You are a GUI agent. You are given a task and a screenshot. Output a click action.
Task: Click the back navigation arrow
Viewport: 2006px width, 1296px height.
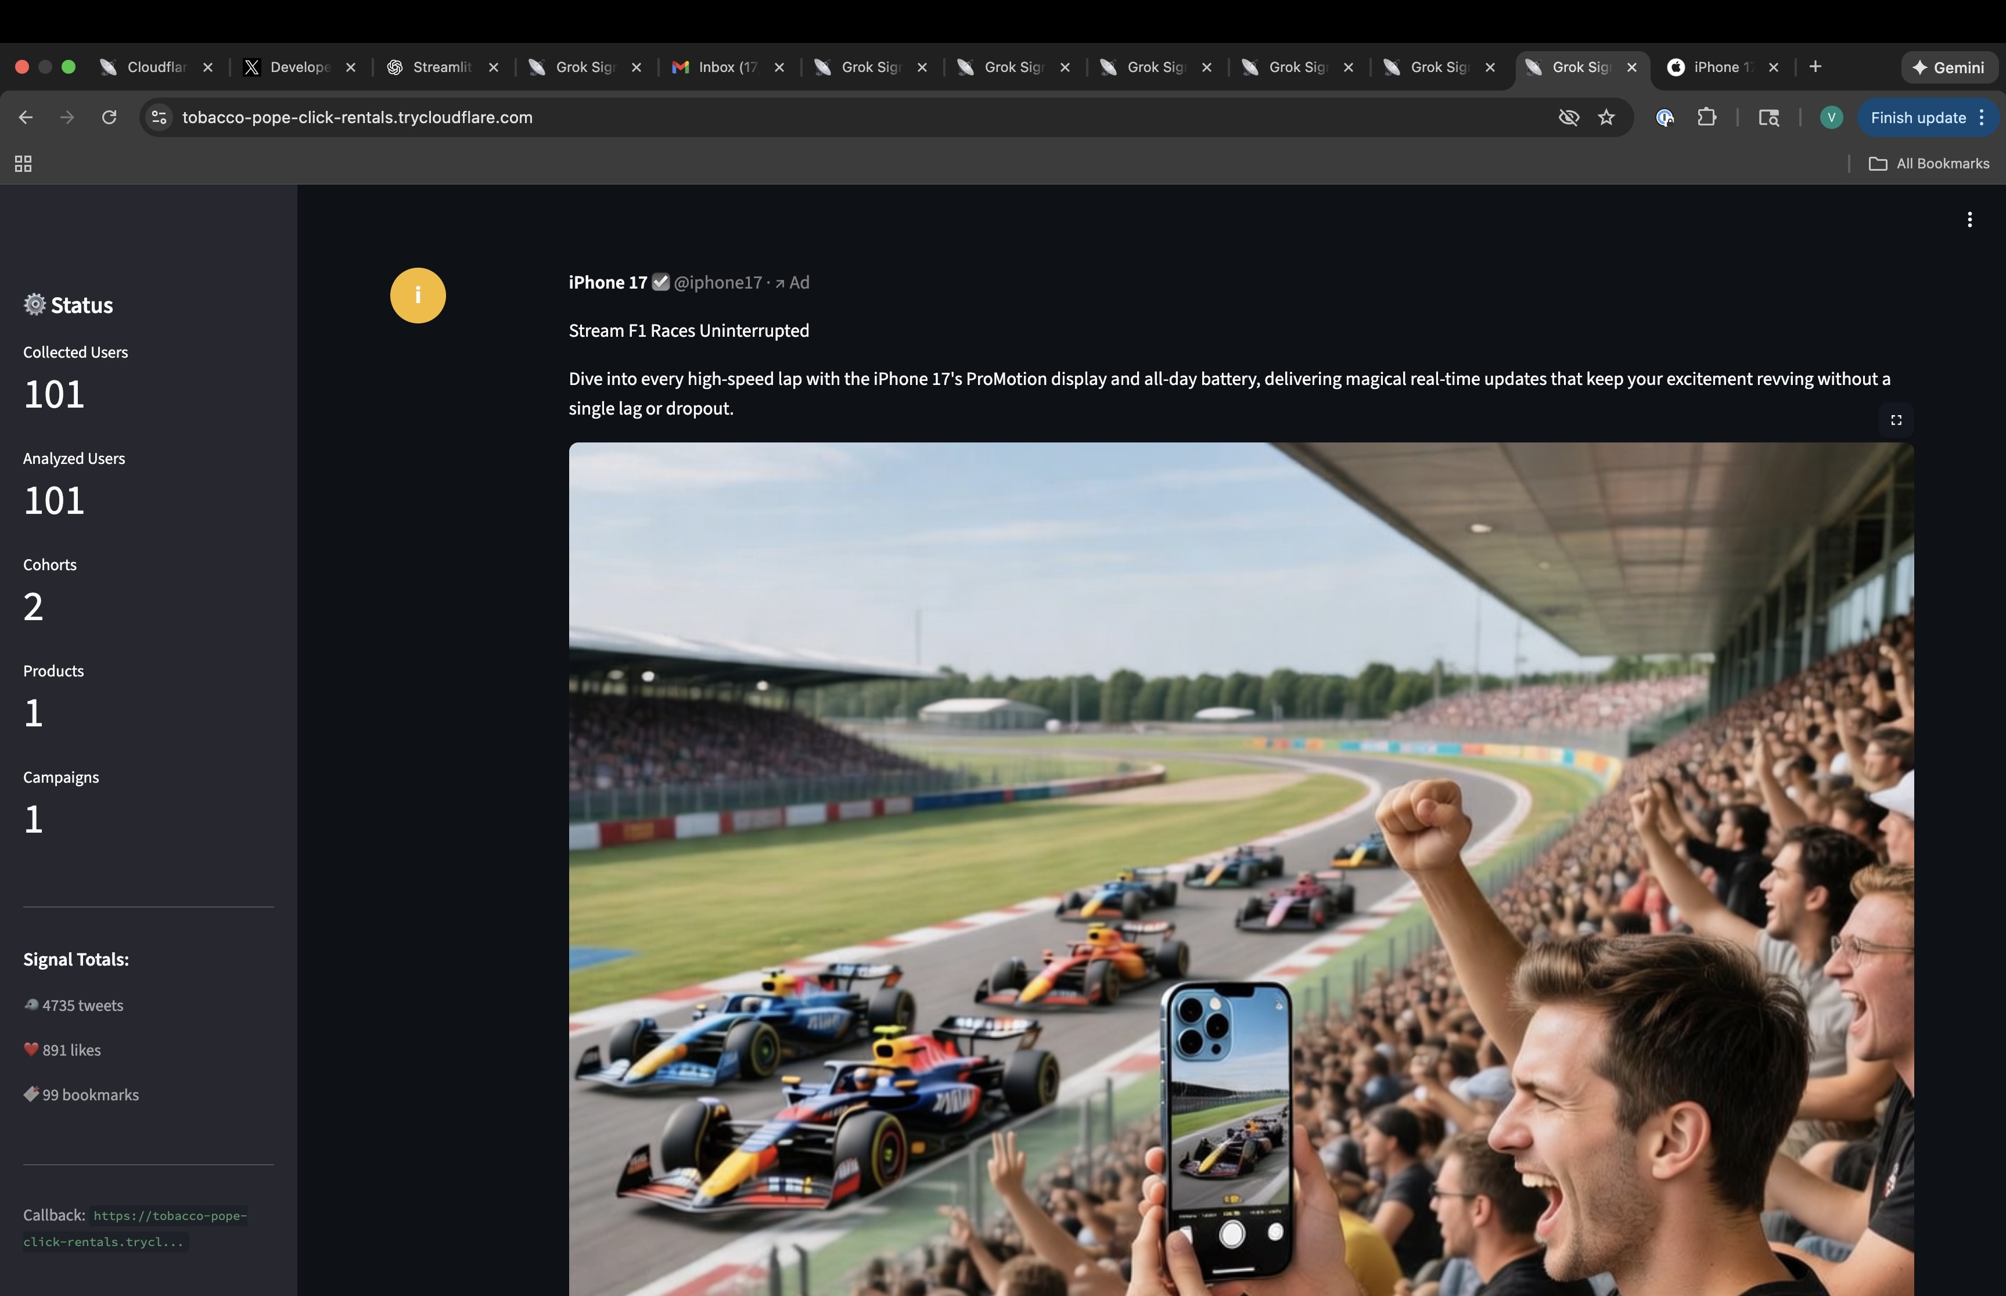pos(25,117)
